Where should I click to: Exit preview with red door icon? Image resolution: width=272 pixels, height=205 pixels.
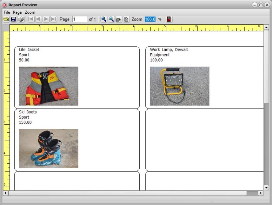[x=169, y=19]
